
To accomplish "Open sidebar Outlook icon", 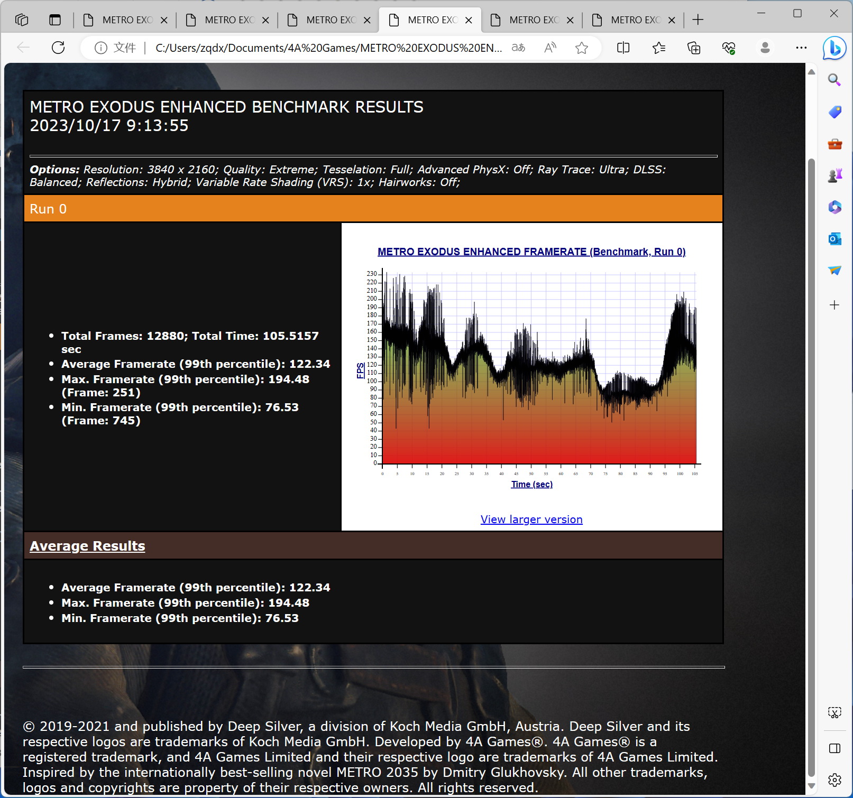I will 834,239.
